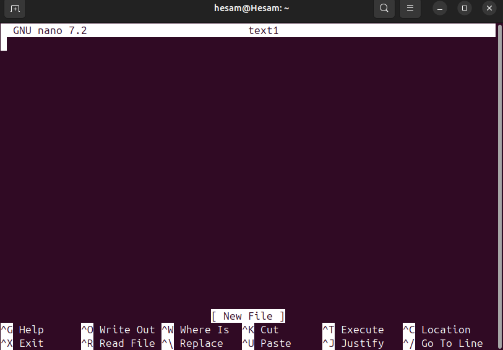This screenshot has width=503, height=350.
Task: Maximize the terminal window
Action: click(465, 8)
